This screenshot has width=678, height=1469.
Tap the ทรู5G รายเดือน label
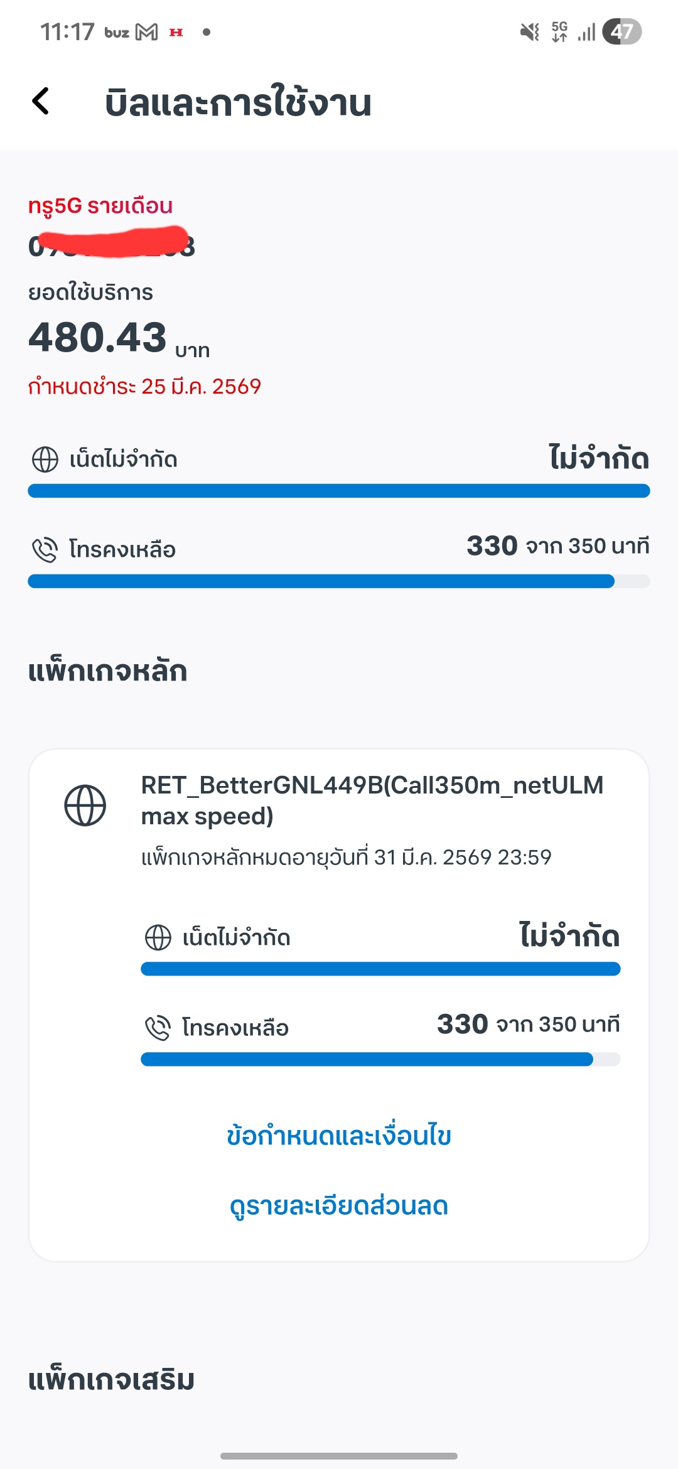[x=100, y=206]
